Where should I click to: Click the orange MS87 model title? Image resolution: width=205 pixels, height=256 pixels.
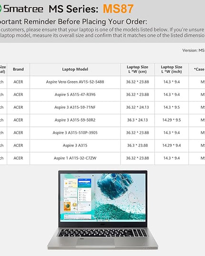pos(118,9)
